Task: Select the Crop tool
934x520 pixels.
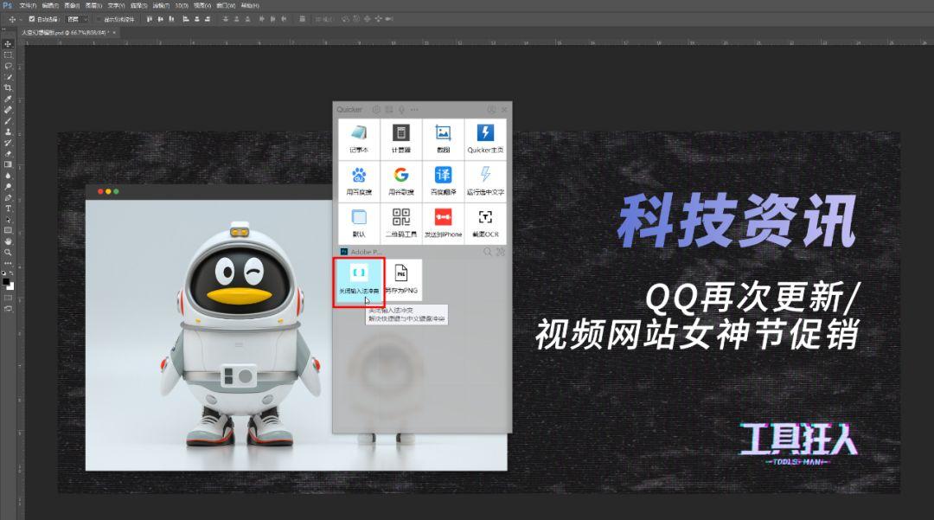Action: 8,87
